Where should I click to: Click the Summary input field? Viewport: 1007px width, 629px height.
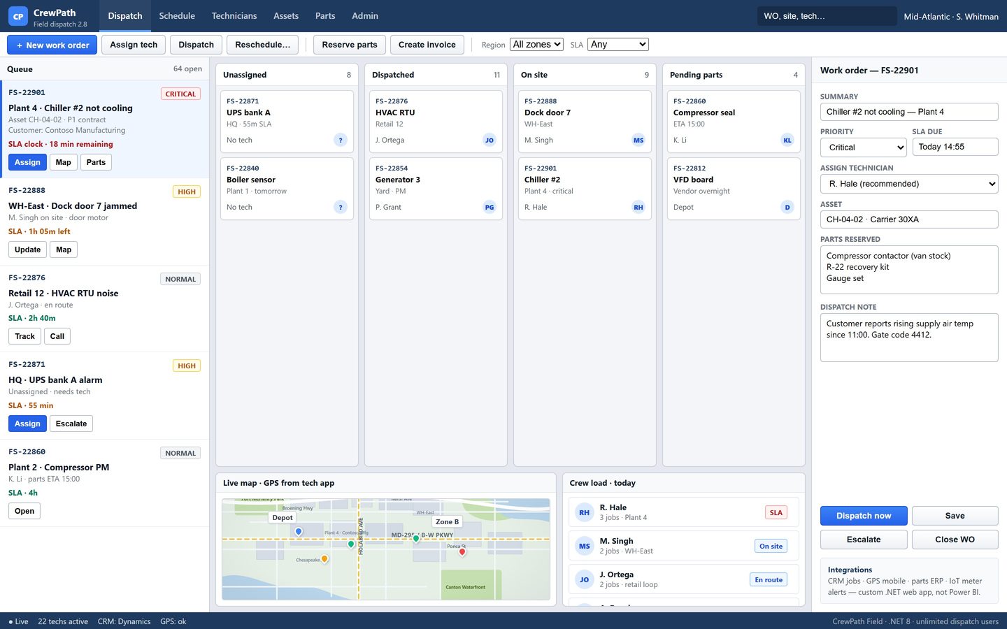point(909,112)
